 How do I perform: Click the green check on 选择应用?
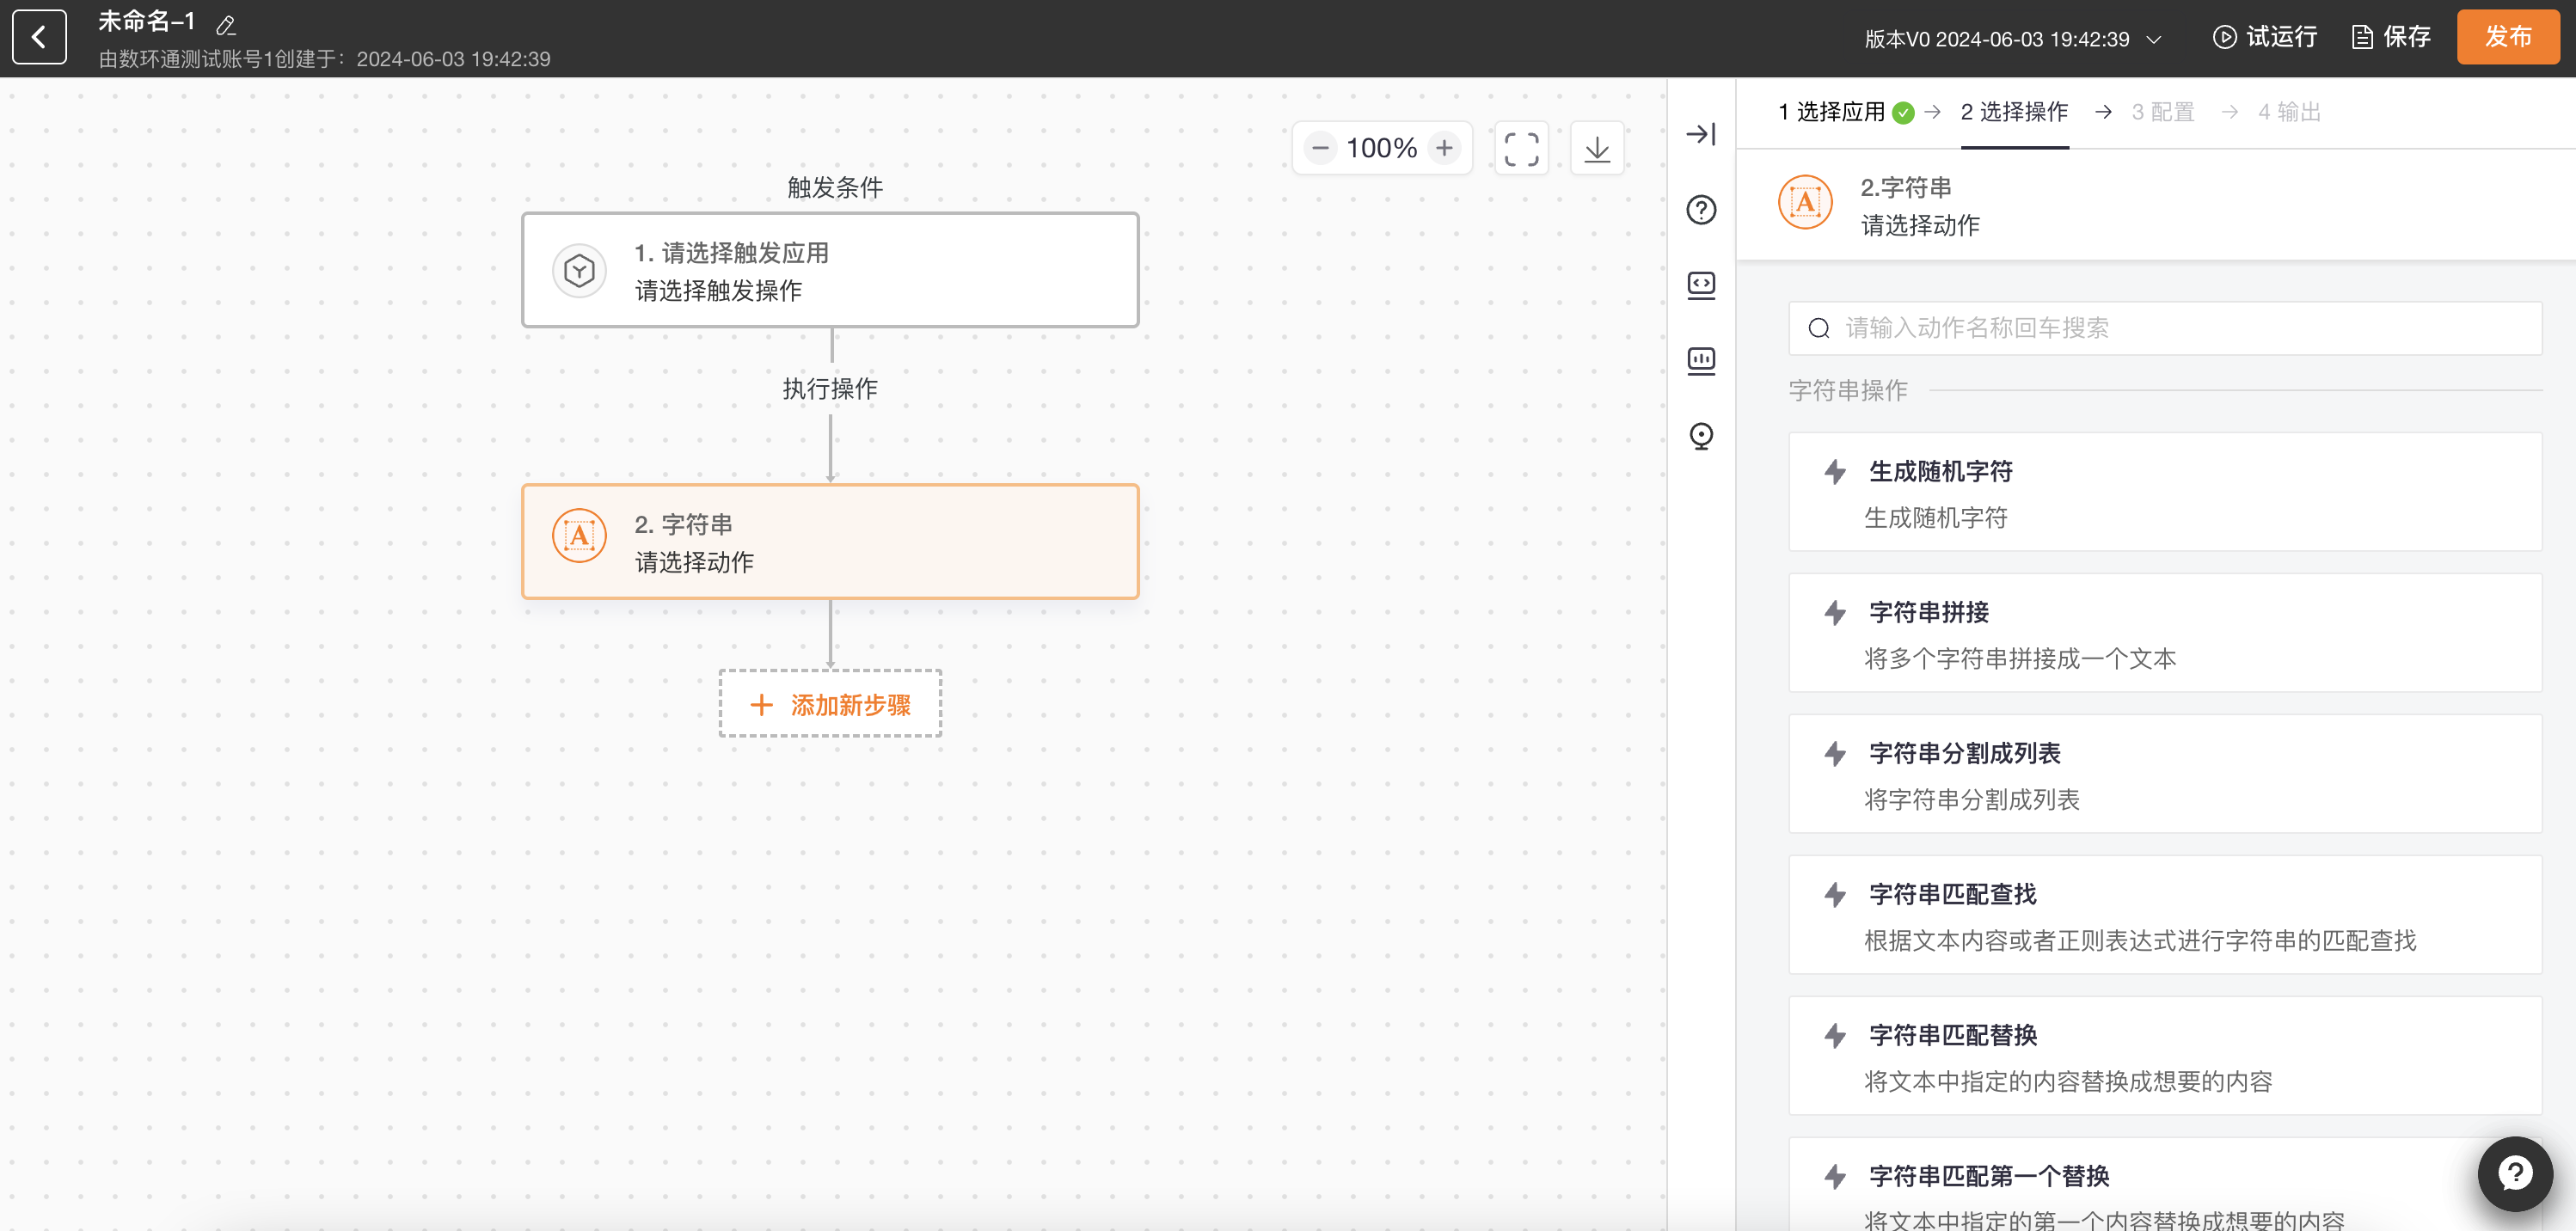tap(1903, 113)
